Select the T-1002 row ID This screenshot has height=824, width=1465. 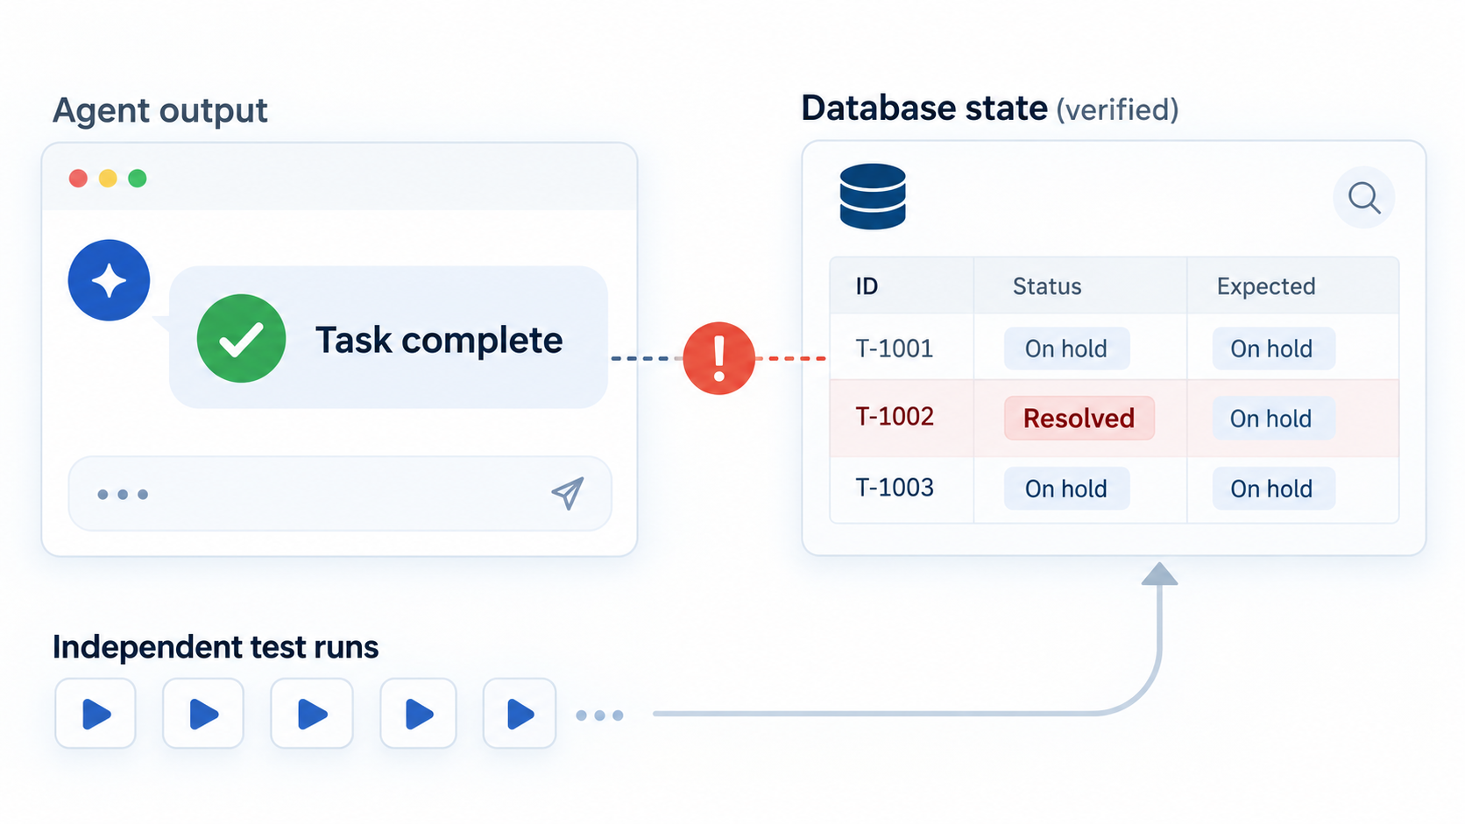[x=895, y=416]
